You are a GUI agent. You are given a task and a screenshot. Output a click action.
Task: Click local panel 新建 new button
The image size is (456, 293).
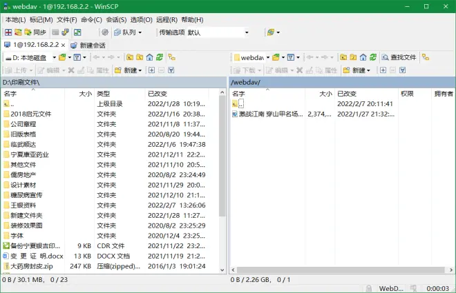[x=127, y=70]
